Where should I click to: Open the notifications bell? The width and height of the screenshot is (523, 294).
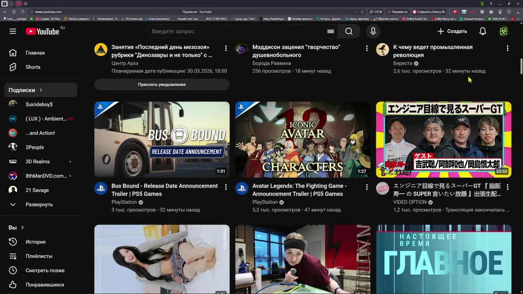coord(483,31)
